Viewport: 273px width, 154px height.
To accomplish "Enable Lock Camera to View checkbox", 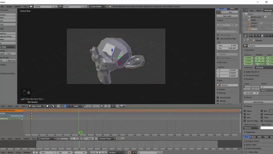I will click(218, 38).
